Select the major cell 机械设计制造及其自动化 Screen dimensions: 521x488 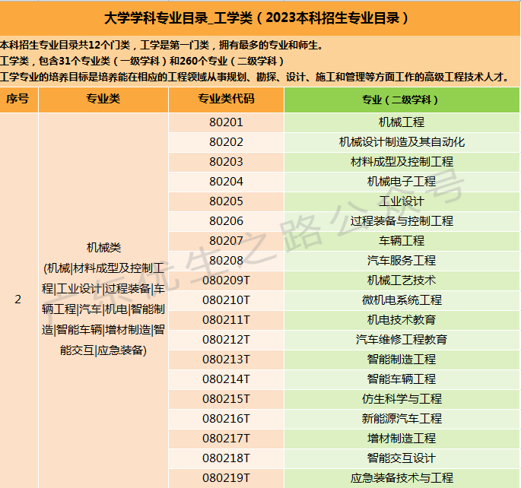pyautogui.click(x=402, y=142)
